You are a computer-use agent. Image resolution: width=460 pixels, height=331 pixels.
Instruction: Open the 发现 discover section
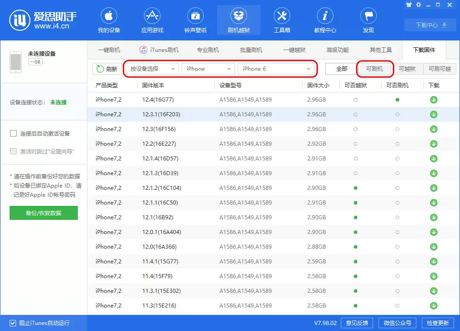(368, 20)
